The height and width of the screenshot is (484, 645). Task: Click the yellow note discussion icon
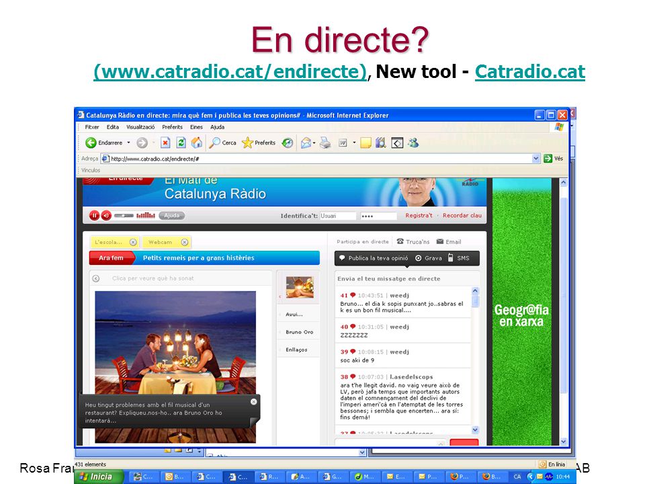point(365,143)
